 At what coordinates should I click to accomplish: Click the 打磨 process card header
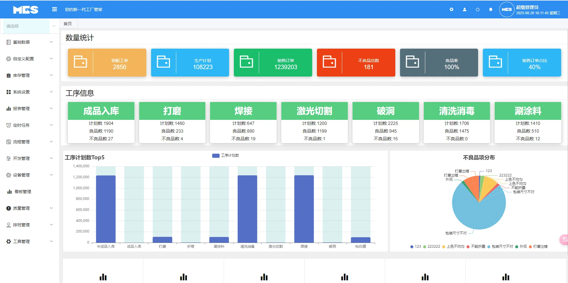coord(172,111)
